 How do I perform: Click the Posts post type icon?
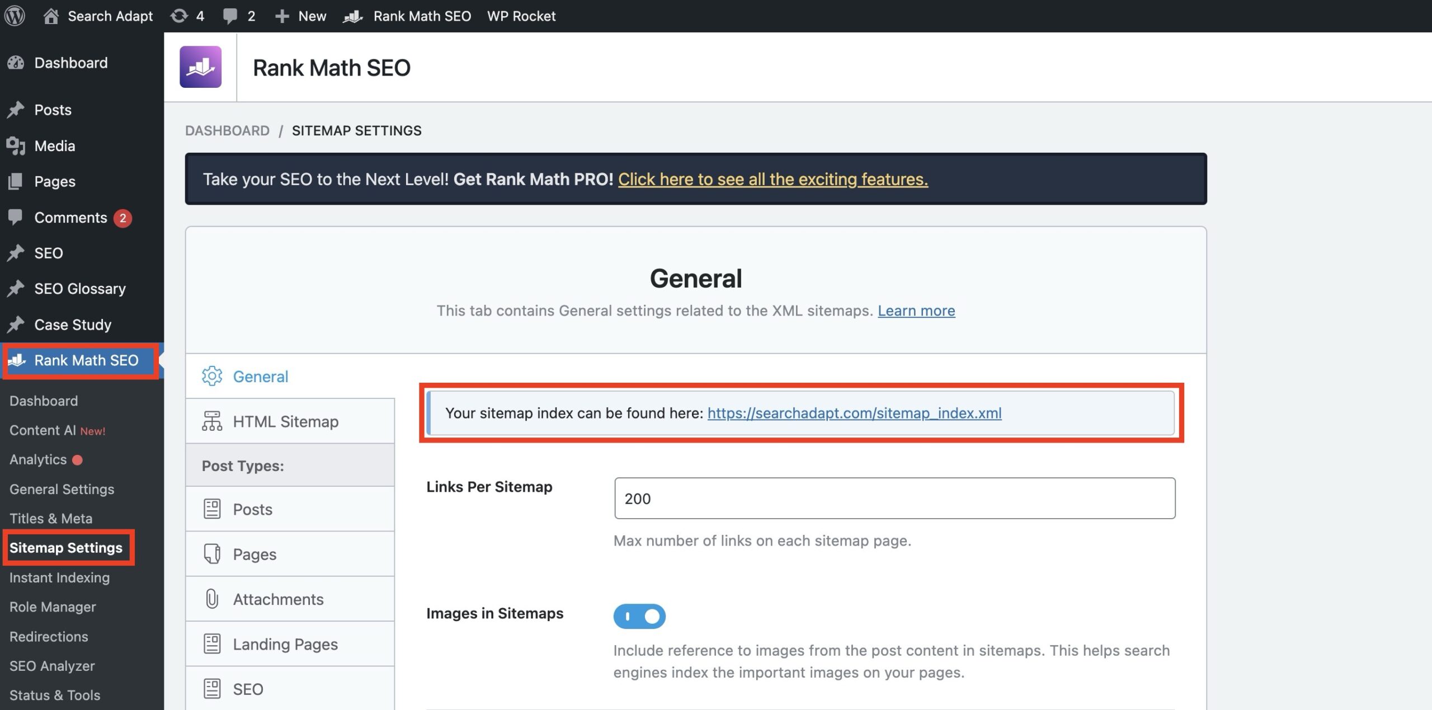tap(212, 509)
